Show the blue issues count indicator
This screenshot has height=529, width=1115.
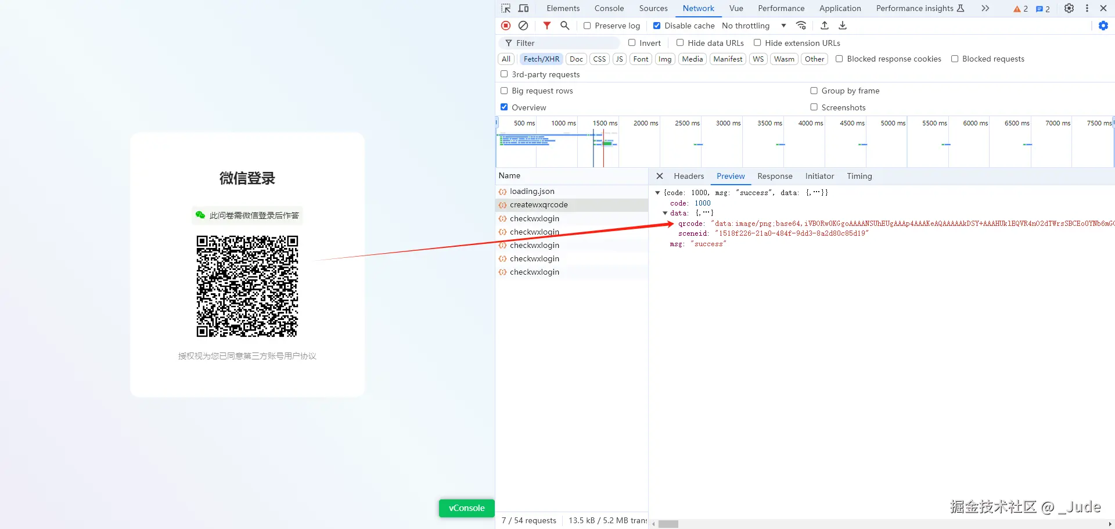pyautogui.click(x=1043, y=9)
